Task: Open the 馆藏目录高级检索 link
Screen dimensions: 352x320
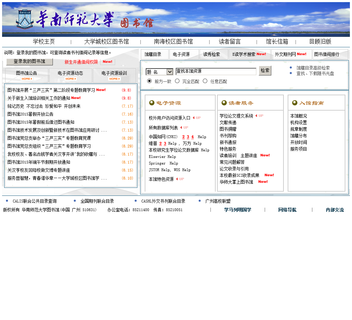Action: (313, 68)
